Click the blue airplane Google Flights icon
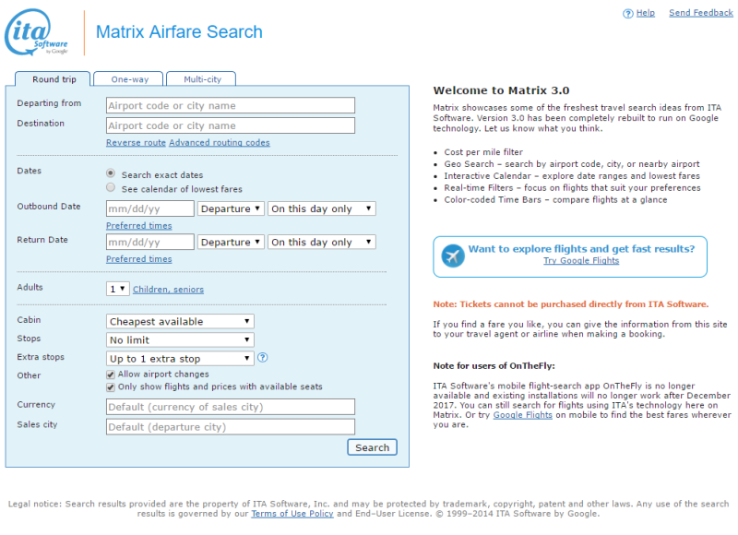This screenshot has width=738, height=535. tap(453, 256)
